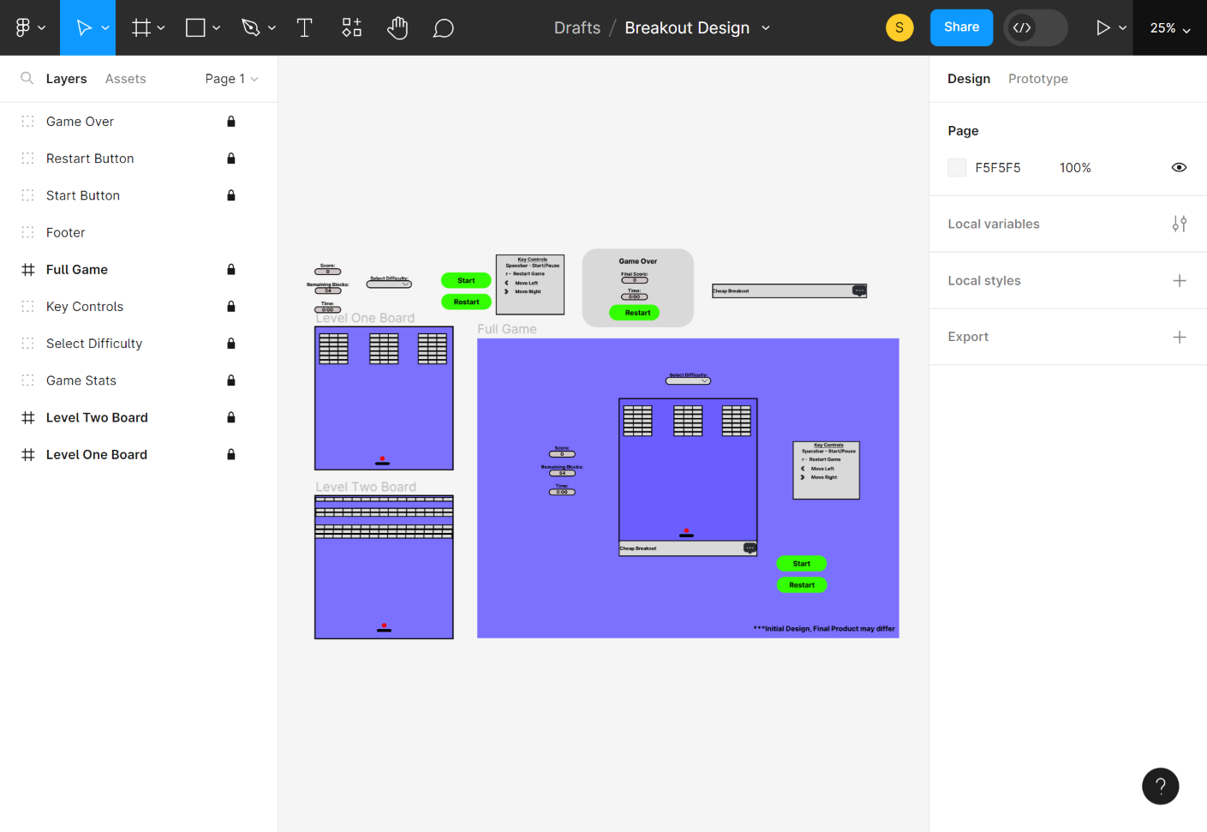Click the F5F5F5 page color swatch

[x=957, y=167]
